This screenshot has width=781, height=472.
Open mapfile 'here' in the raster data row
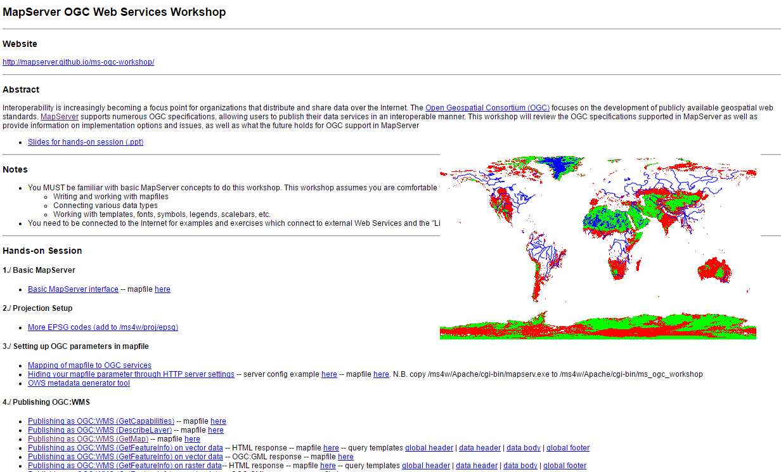328,466
